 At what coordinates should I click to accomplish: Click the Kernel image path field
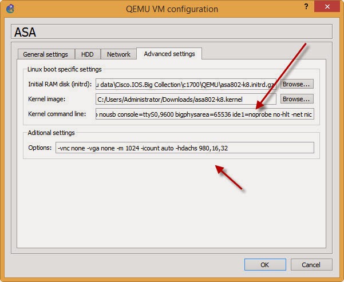click(186, 100)
